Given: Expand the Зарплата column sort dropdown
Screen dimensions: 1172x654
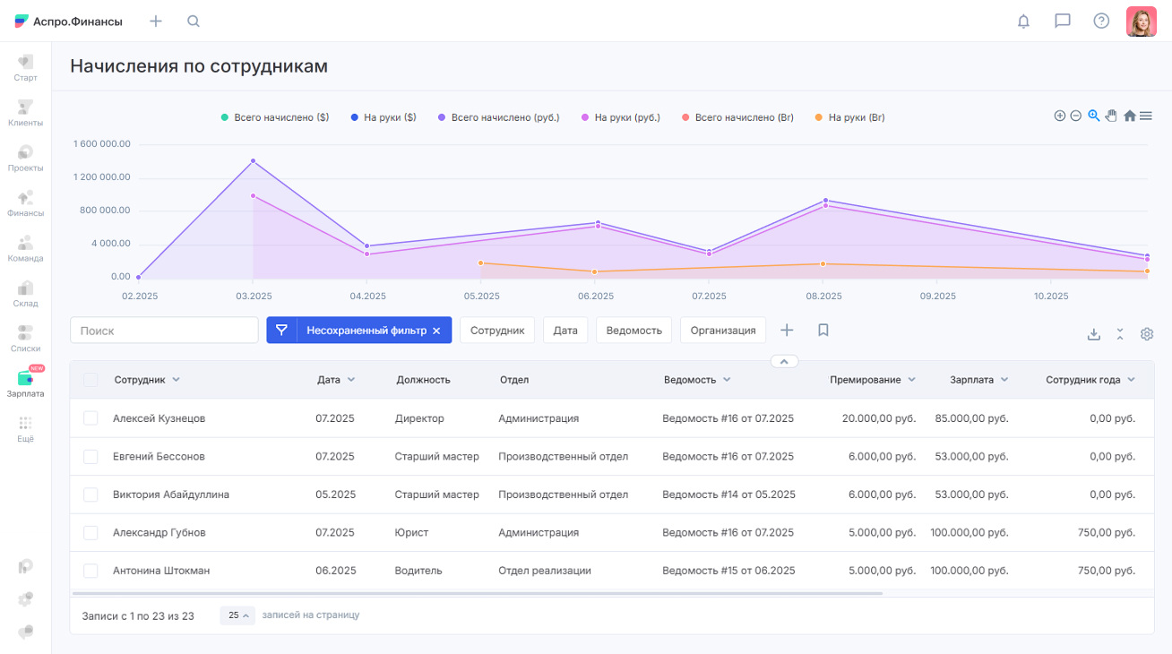Looking at the screenshot, I should [x=1004, y=380].
